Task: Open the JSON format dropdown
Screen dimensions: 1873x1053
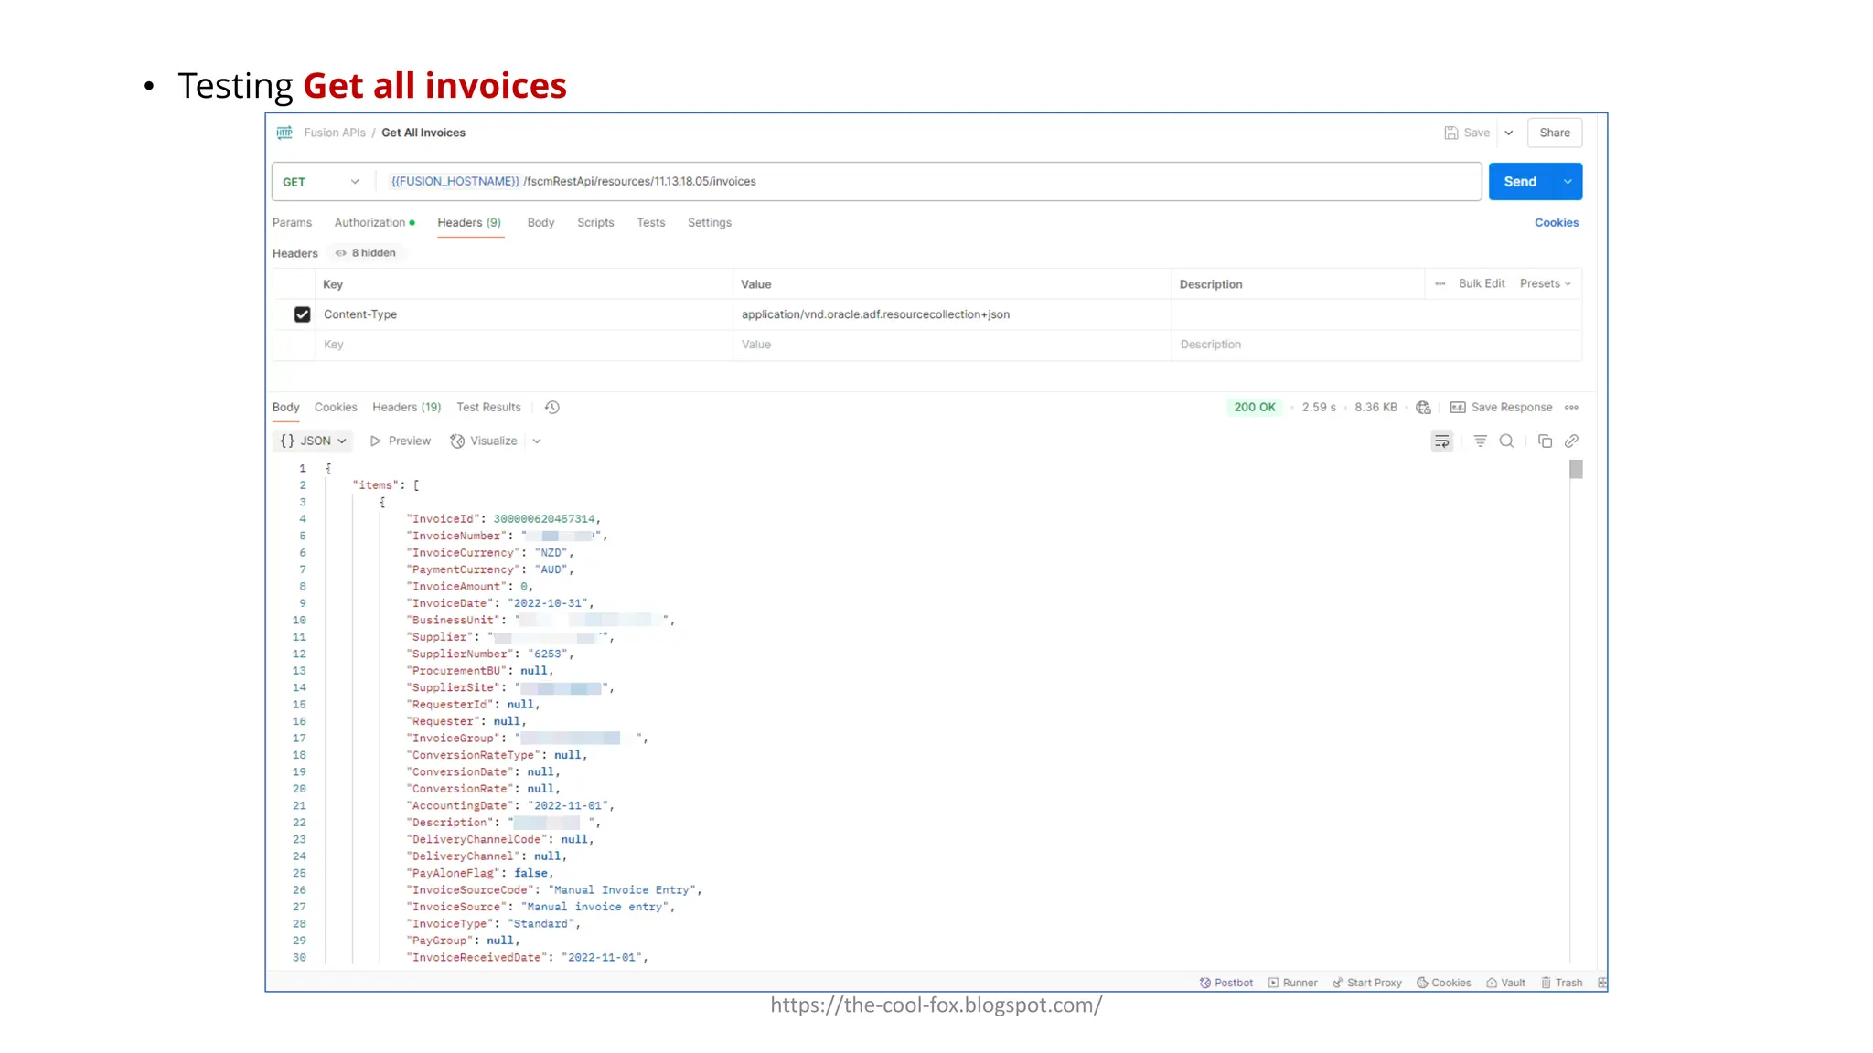Action: [x=313, y=441]
